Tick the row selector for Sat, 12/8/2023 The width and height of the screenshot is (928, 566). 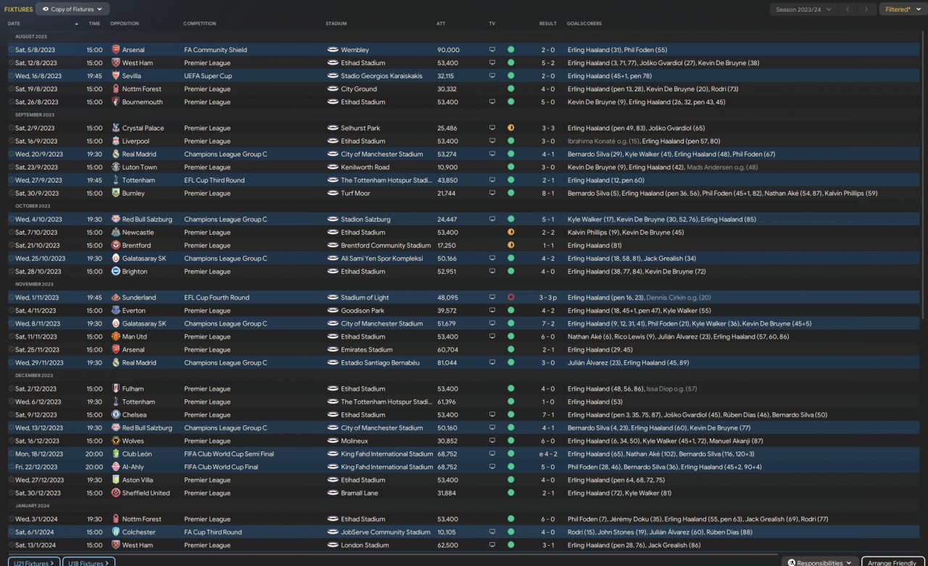(x=11, y=63)
